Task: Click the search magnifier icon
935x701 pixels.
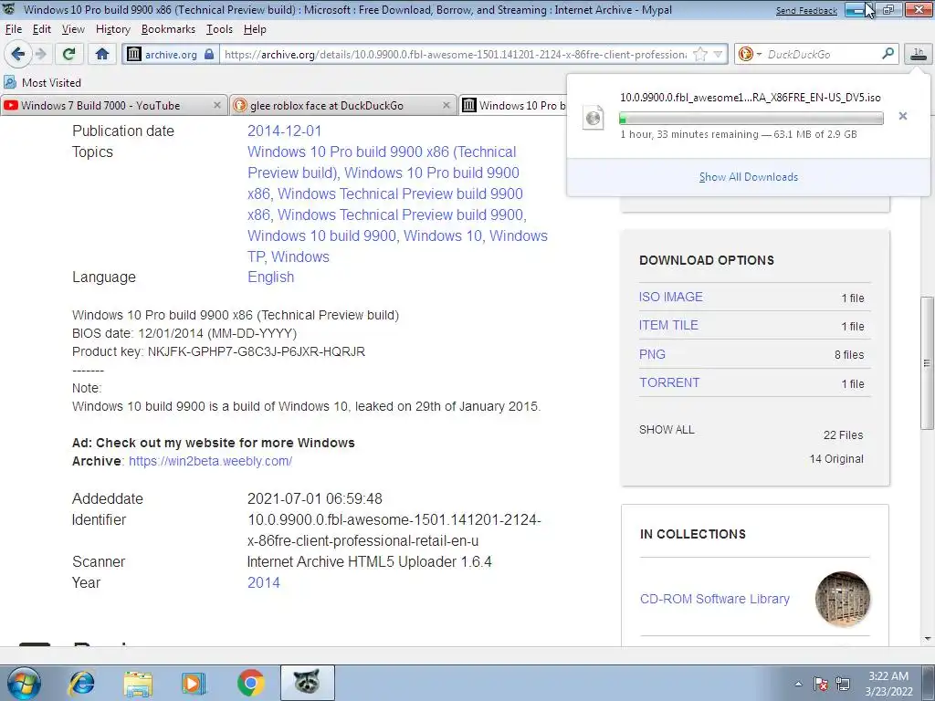Action: coord(888,54)
